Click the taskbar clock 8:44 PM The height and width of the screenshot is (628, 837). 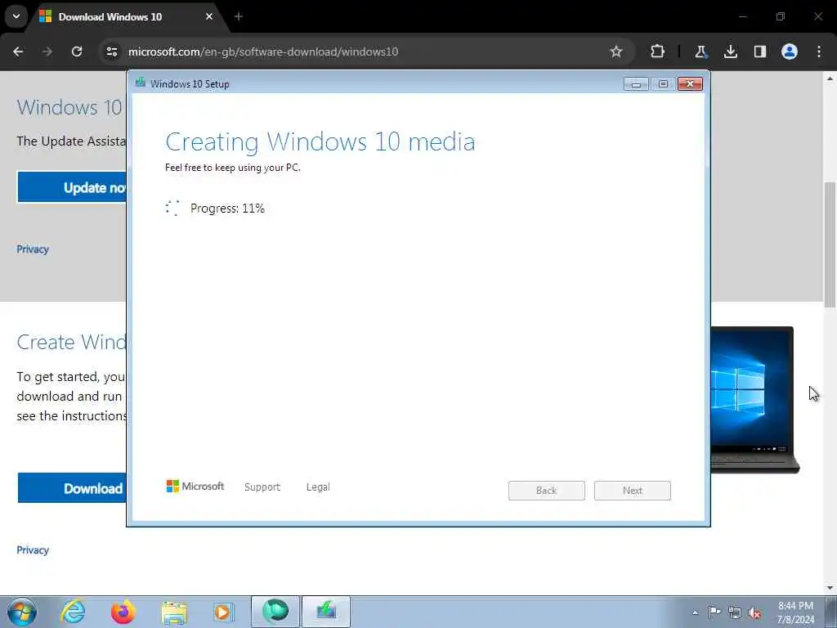tap(795, 606)
